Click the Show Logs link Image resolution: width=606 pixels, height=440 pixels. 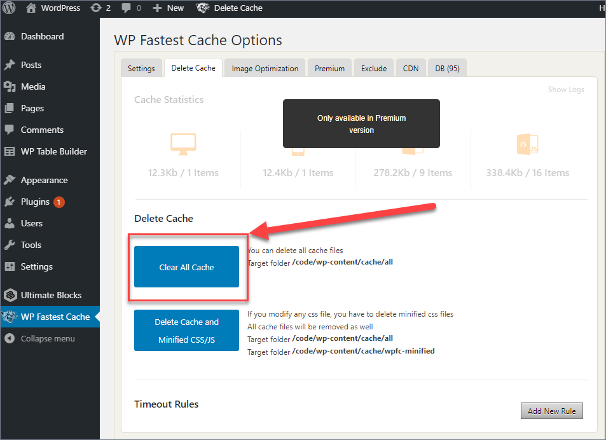(x=566, y=90)
